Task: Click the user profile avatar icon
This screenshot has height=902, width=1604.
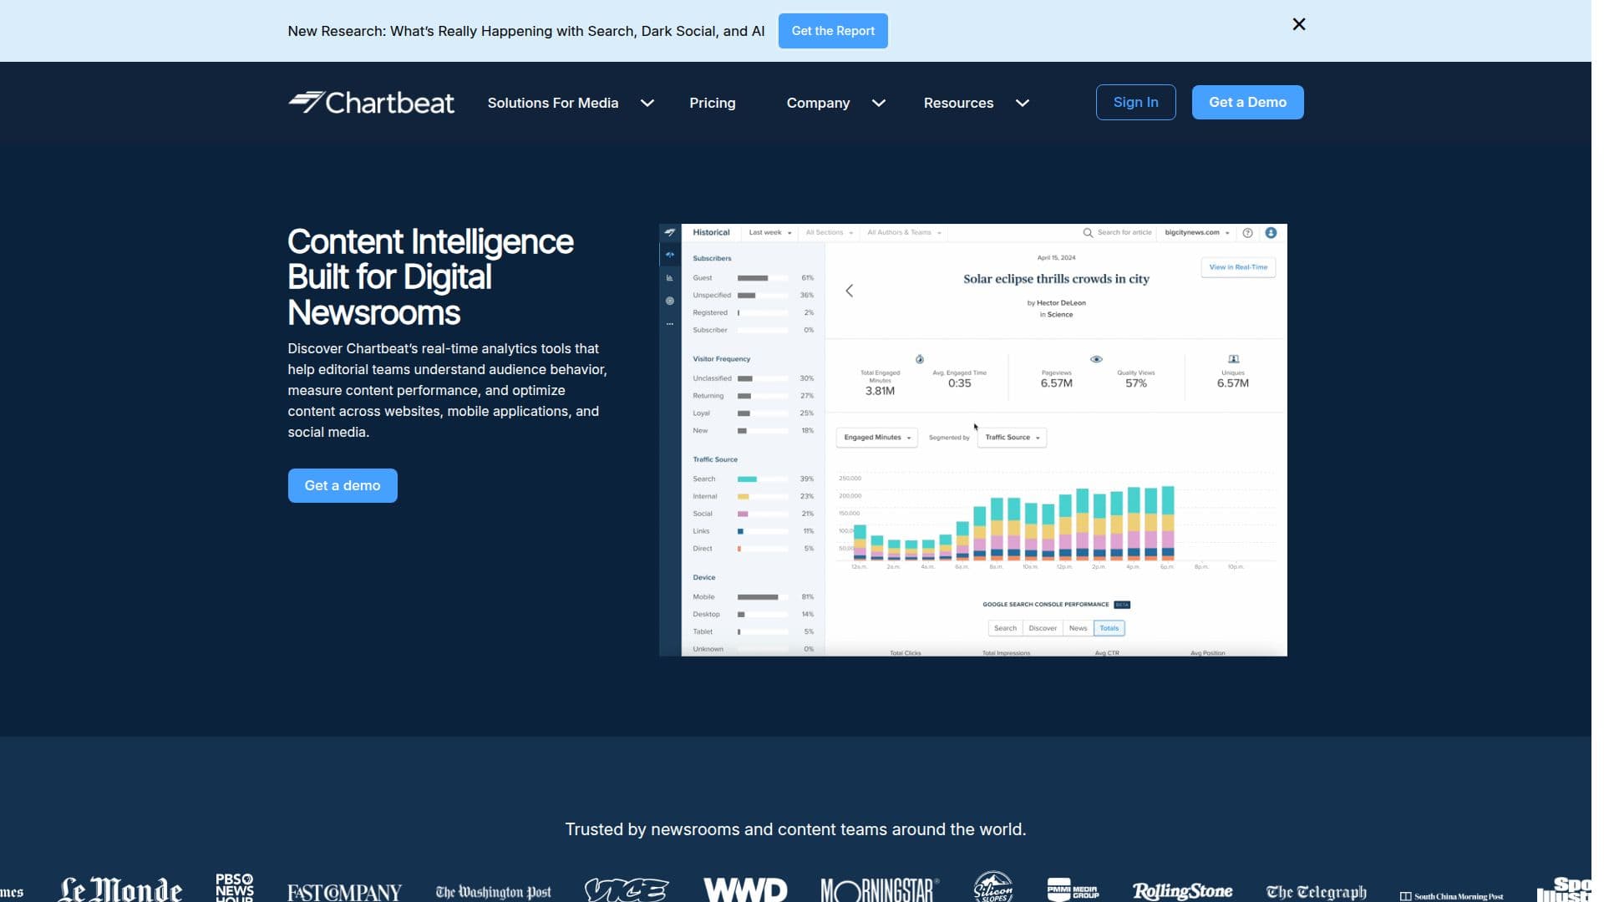Action: 1271,233
